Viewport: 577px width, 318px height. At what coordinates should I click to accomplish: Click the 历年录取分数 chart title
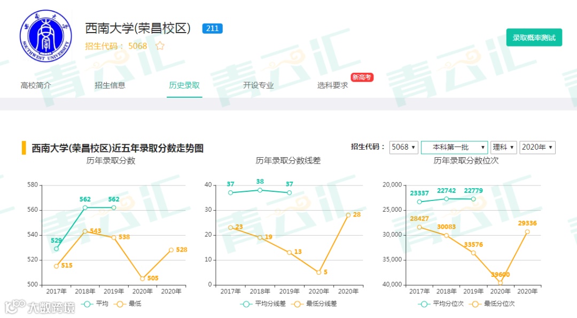point(111,160)
